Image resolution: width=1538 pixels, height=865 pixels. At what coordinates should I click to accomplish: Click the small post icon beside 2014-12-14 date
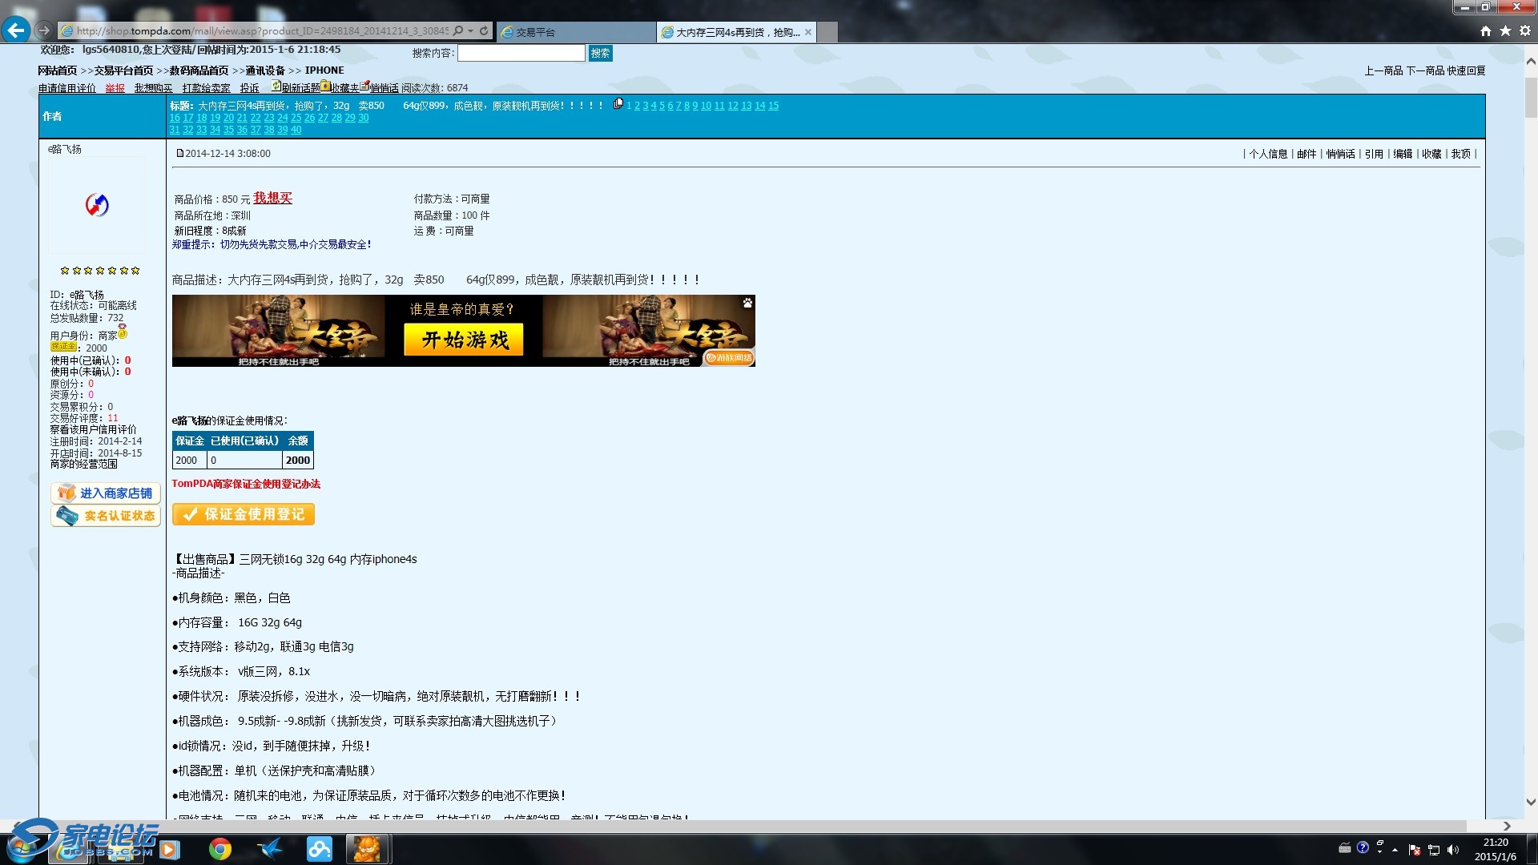180,153
